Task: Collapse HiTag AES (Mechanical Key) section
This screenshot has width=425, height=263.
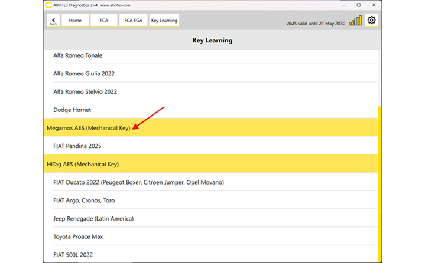Action: (83, 164)
